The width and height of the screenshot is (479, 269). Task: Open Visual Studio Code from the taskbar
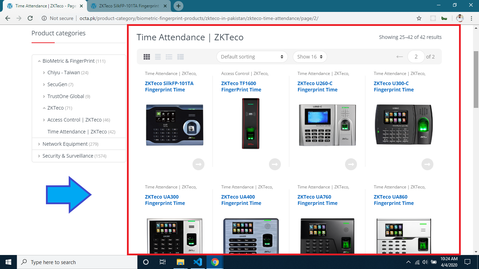coord(197,262)
